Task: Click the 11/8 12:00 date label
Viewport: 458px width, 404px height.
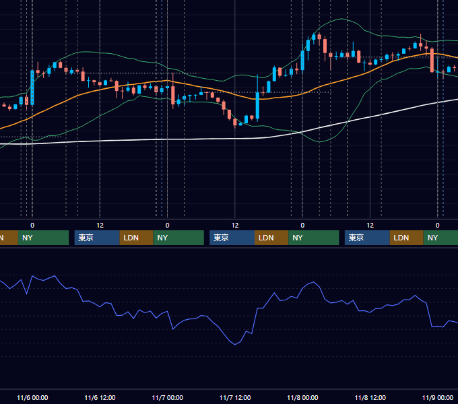Action: (x=370, y=397)
